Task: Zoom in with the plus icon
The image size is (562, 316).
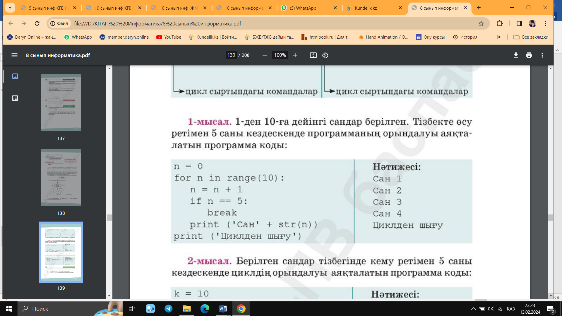Action: tap(295, 55)
